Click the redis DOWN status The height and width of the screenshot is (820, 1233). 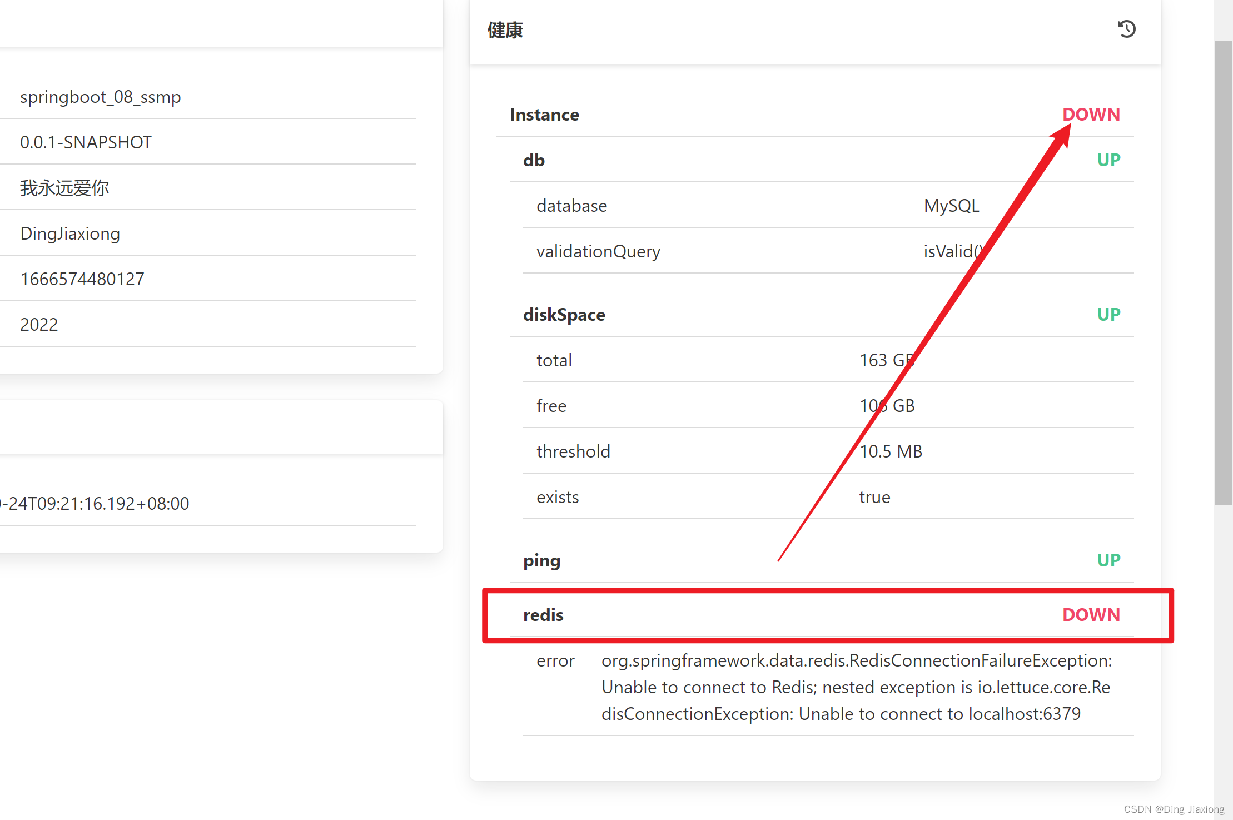coord(1091,615)
